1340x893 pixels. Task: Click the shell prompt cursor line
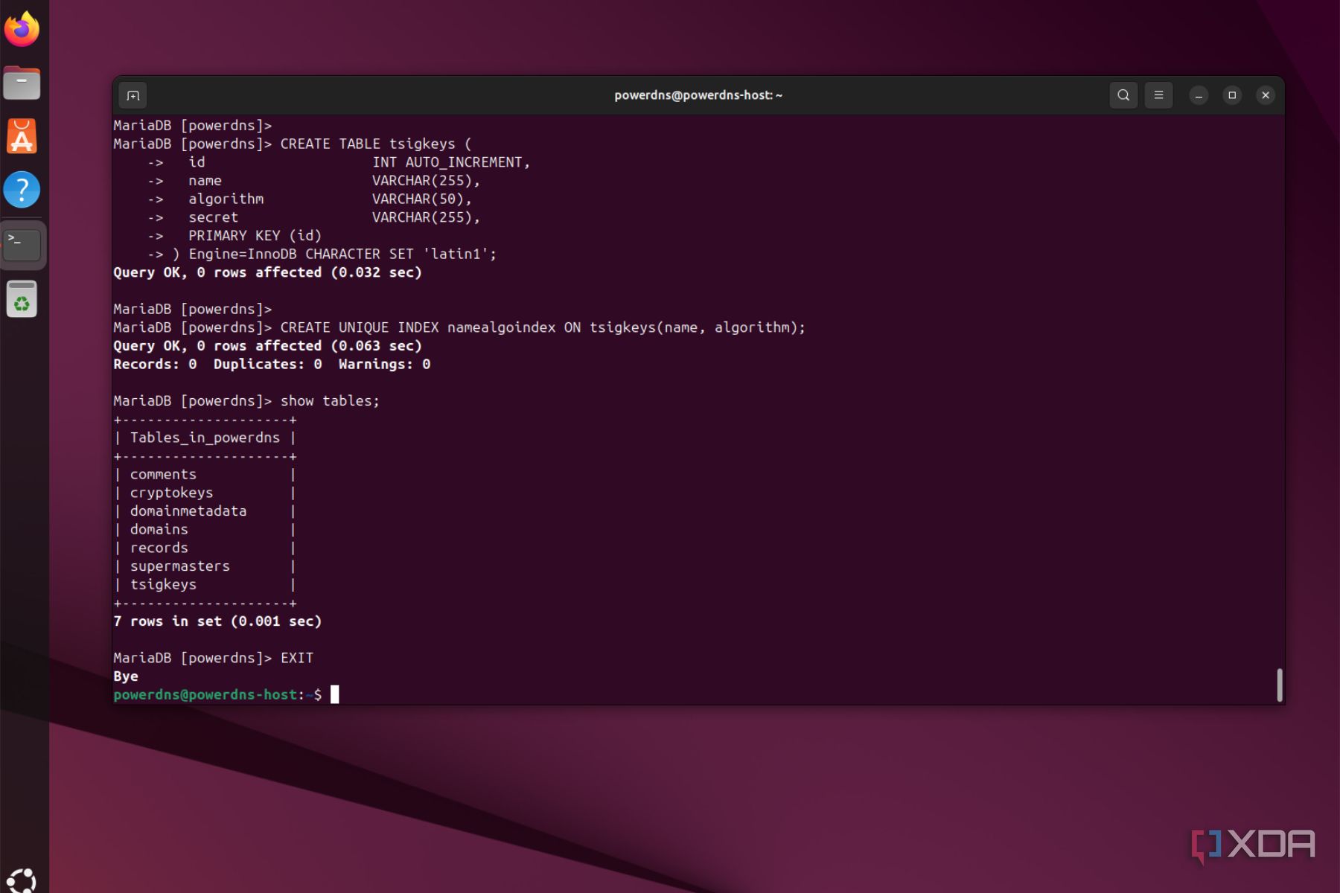pos(226,694)
